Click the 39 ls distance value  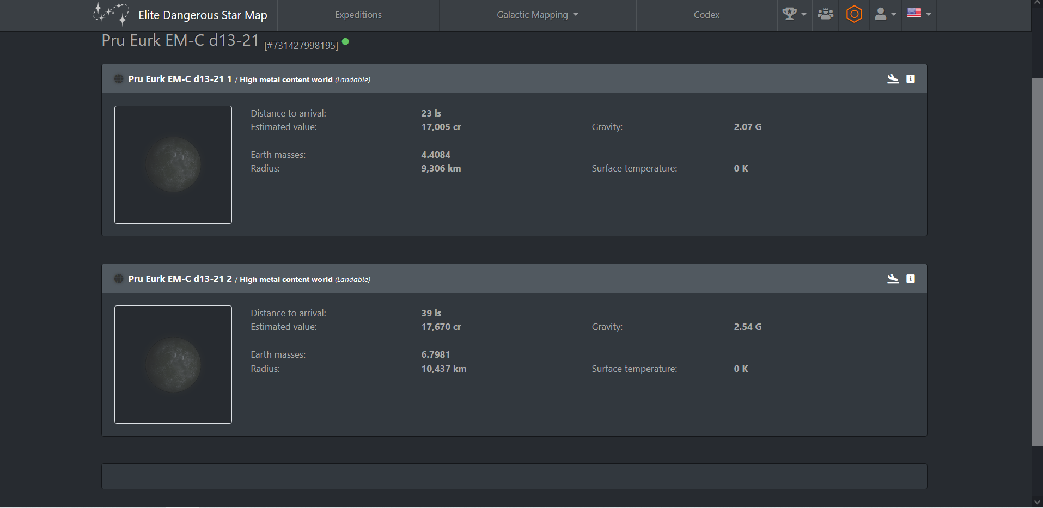pyautogui.click(x=431, y=313)
